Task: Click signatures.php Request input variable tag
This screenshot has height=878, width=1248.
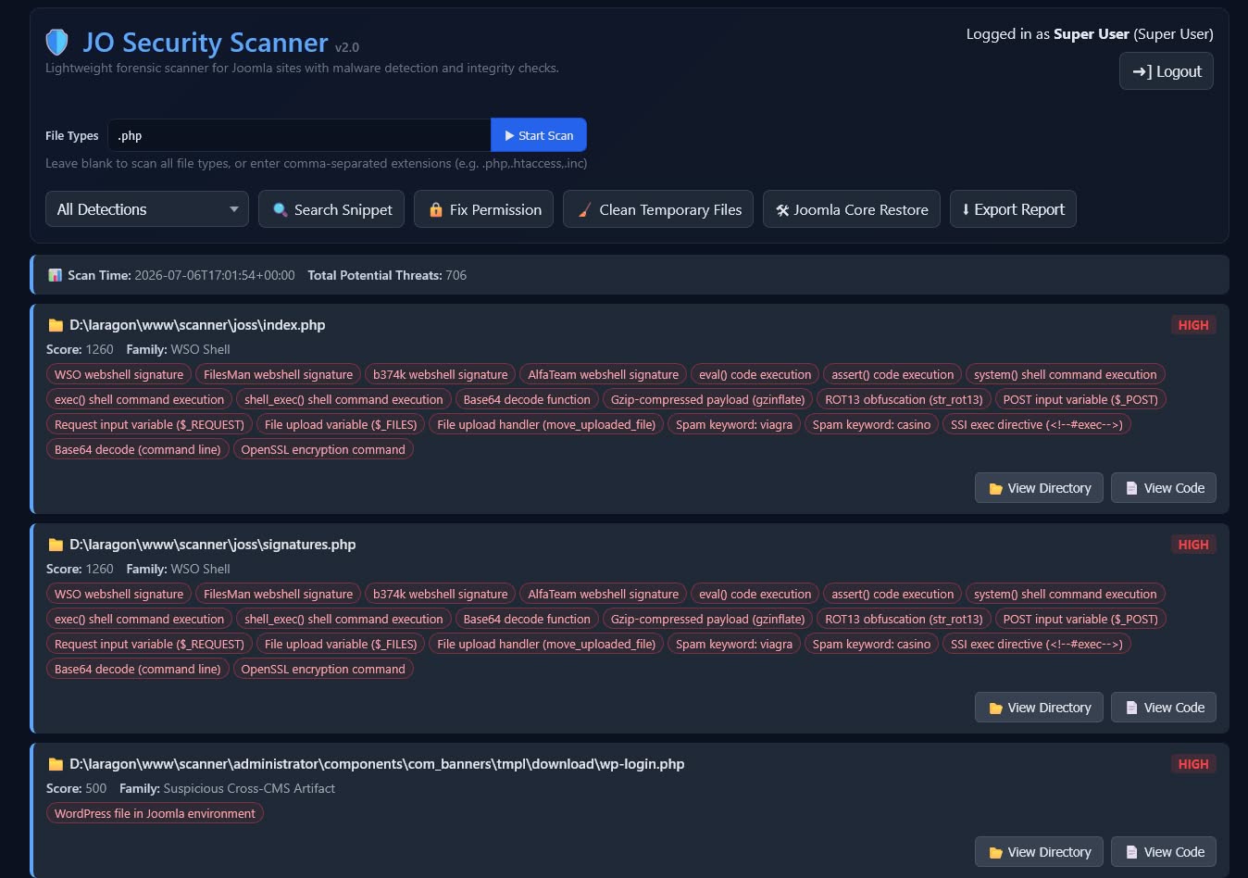Action: pos(149,644)
